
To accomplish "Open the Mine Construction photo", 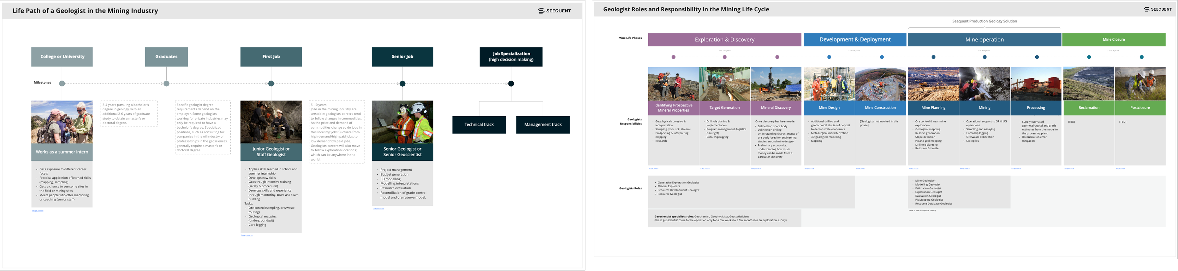I will coord(880,84).
